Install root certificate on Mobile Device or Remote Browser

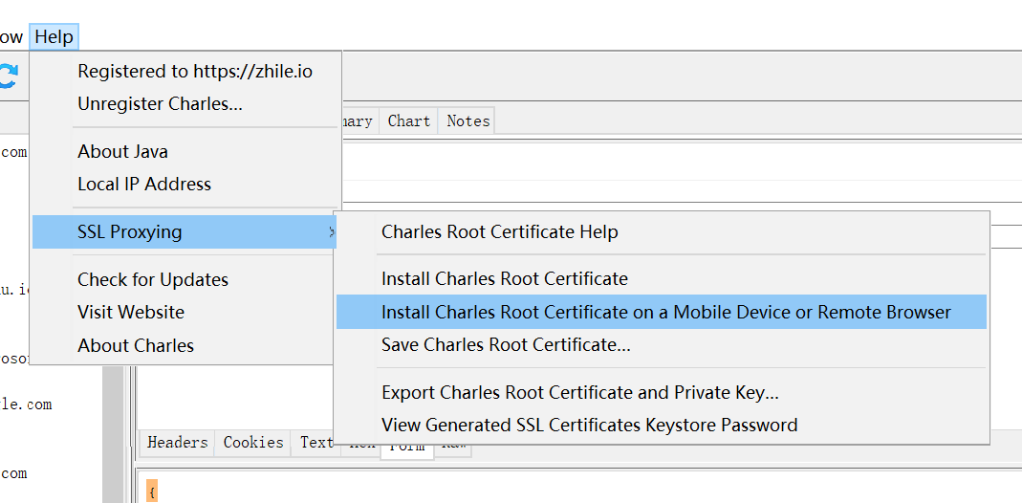click(666, 312)
